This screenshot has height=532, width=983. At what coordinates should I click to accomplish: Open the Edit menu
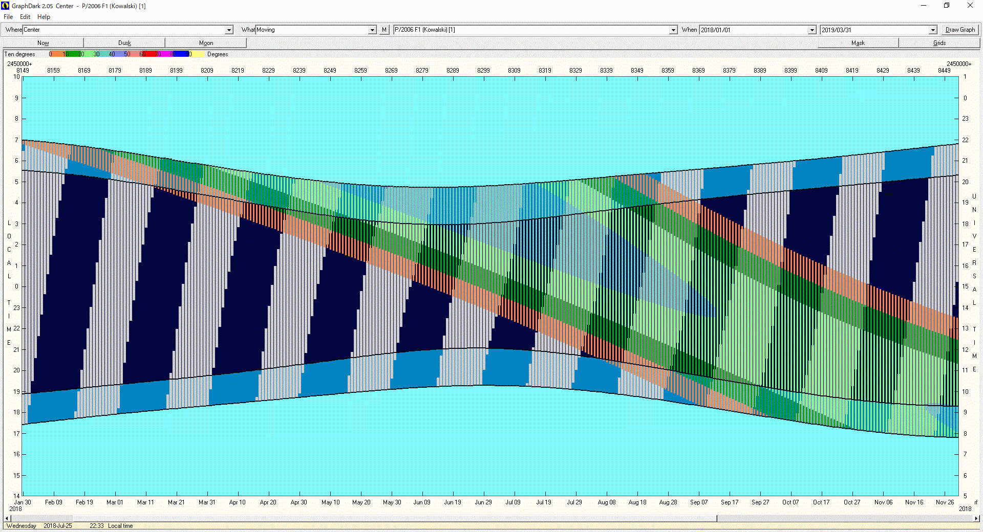coord(25,17)
